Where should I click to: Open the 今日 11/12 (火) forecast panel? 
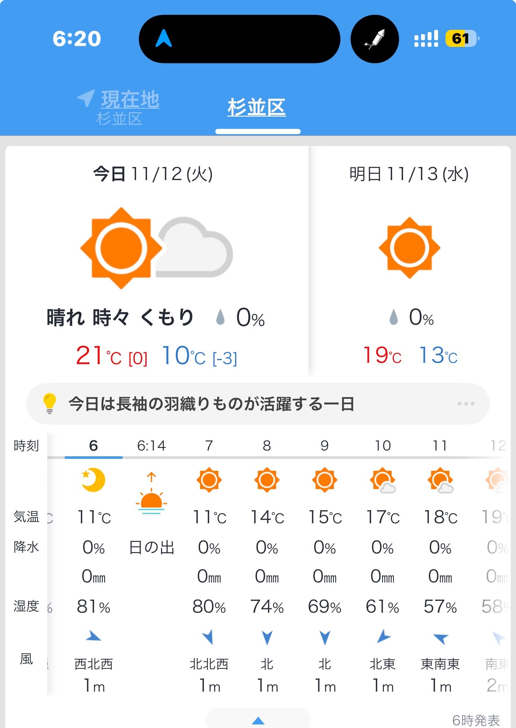[157, 261]
